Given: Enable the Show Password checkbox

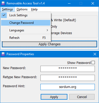Looking at the screenshot, I should coord(93,63).
